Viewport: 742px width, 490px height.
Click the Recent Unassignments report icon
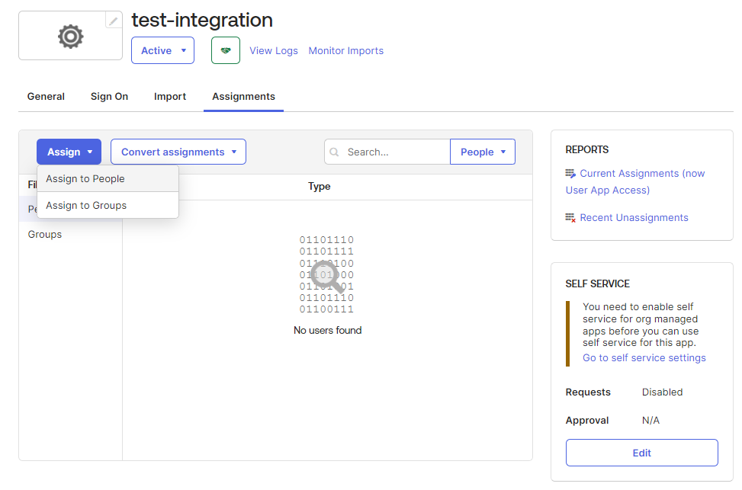point(570,218)
